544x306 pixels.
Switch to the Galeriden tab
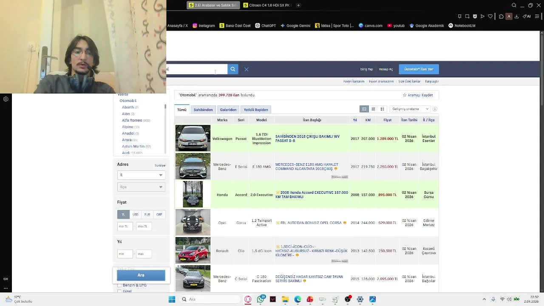[228, 110]
